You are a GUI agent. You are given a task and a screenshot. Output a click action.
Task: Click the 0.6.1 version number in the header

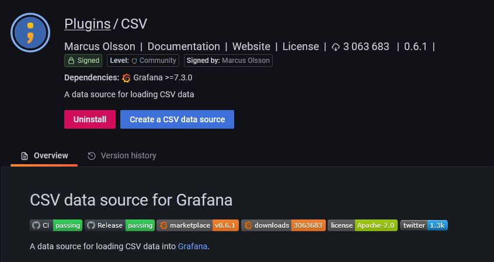click(415, 47)
